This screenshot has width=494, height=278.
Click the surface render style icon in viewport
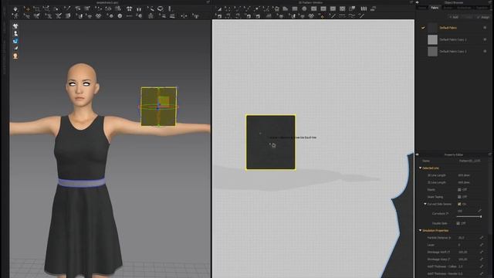[15, 48]
